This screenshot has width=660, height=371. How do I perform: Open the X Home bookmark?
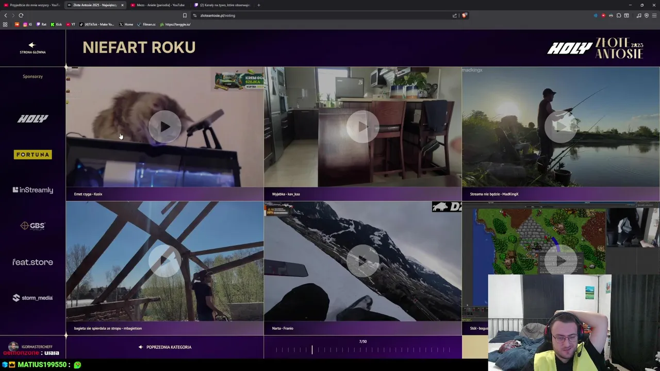[x=126, y=24]
